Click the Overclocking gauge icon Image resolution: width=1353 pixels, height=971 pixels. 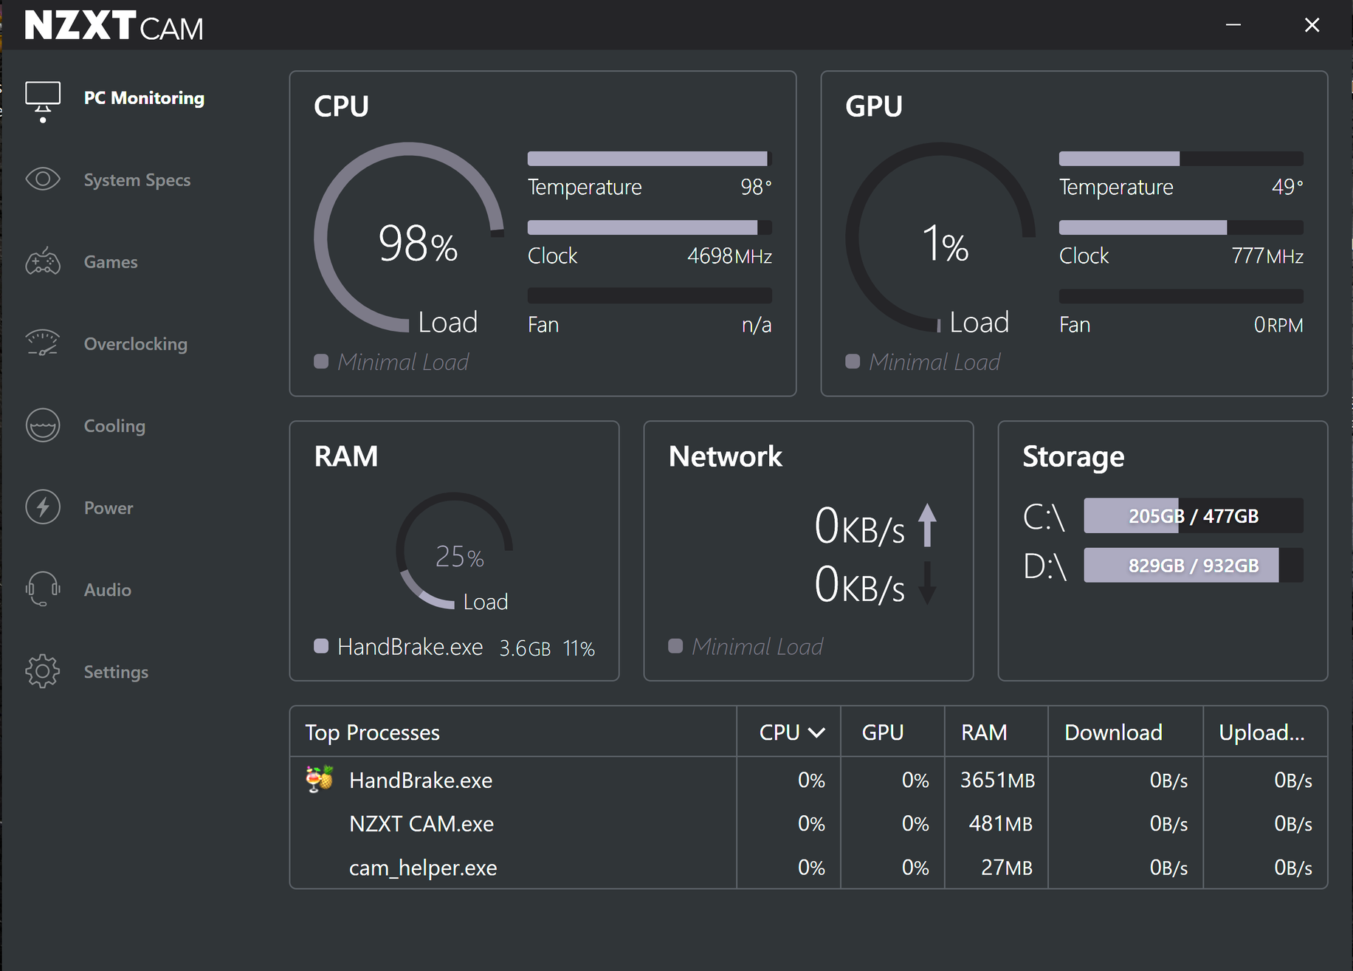pos(43,343)
